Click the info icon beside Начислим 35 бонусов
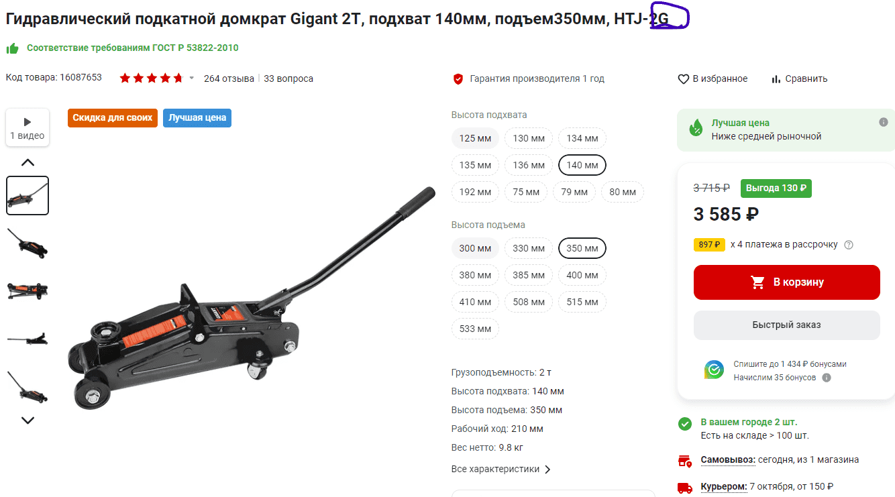 click(x=827, y=378)
